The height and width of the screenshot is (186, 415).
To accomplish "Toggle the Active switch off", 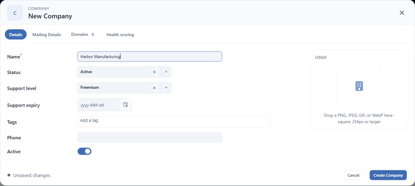I will pos(85,151).
